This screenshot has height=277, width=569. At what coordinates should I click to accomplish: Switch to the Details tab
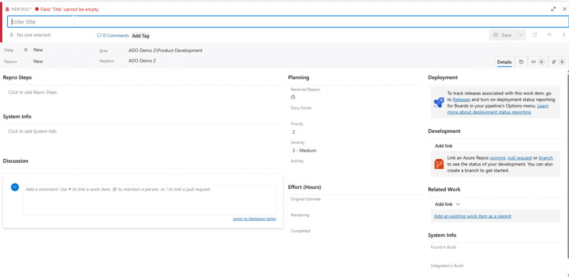[x=504, y=62]
